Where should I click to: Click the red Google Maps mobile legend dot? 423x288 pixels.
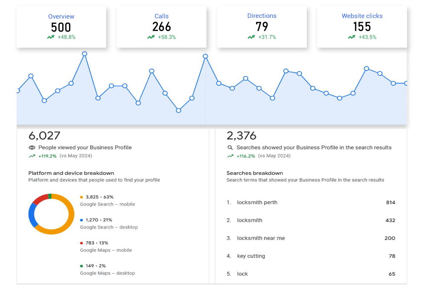click(82, 243)
